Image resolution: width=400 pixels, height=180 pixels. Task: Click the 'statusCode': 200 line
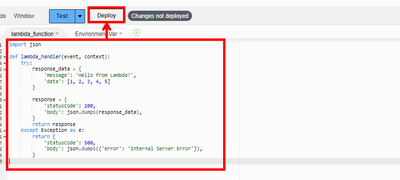point(70,106)
